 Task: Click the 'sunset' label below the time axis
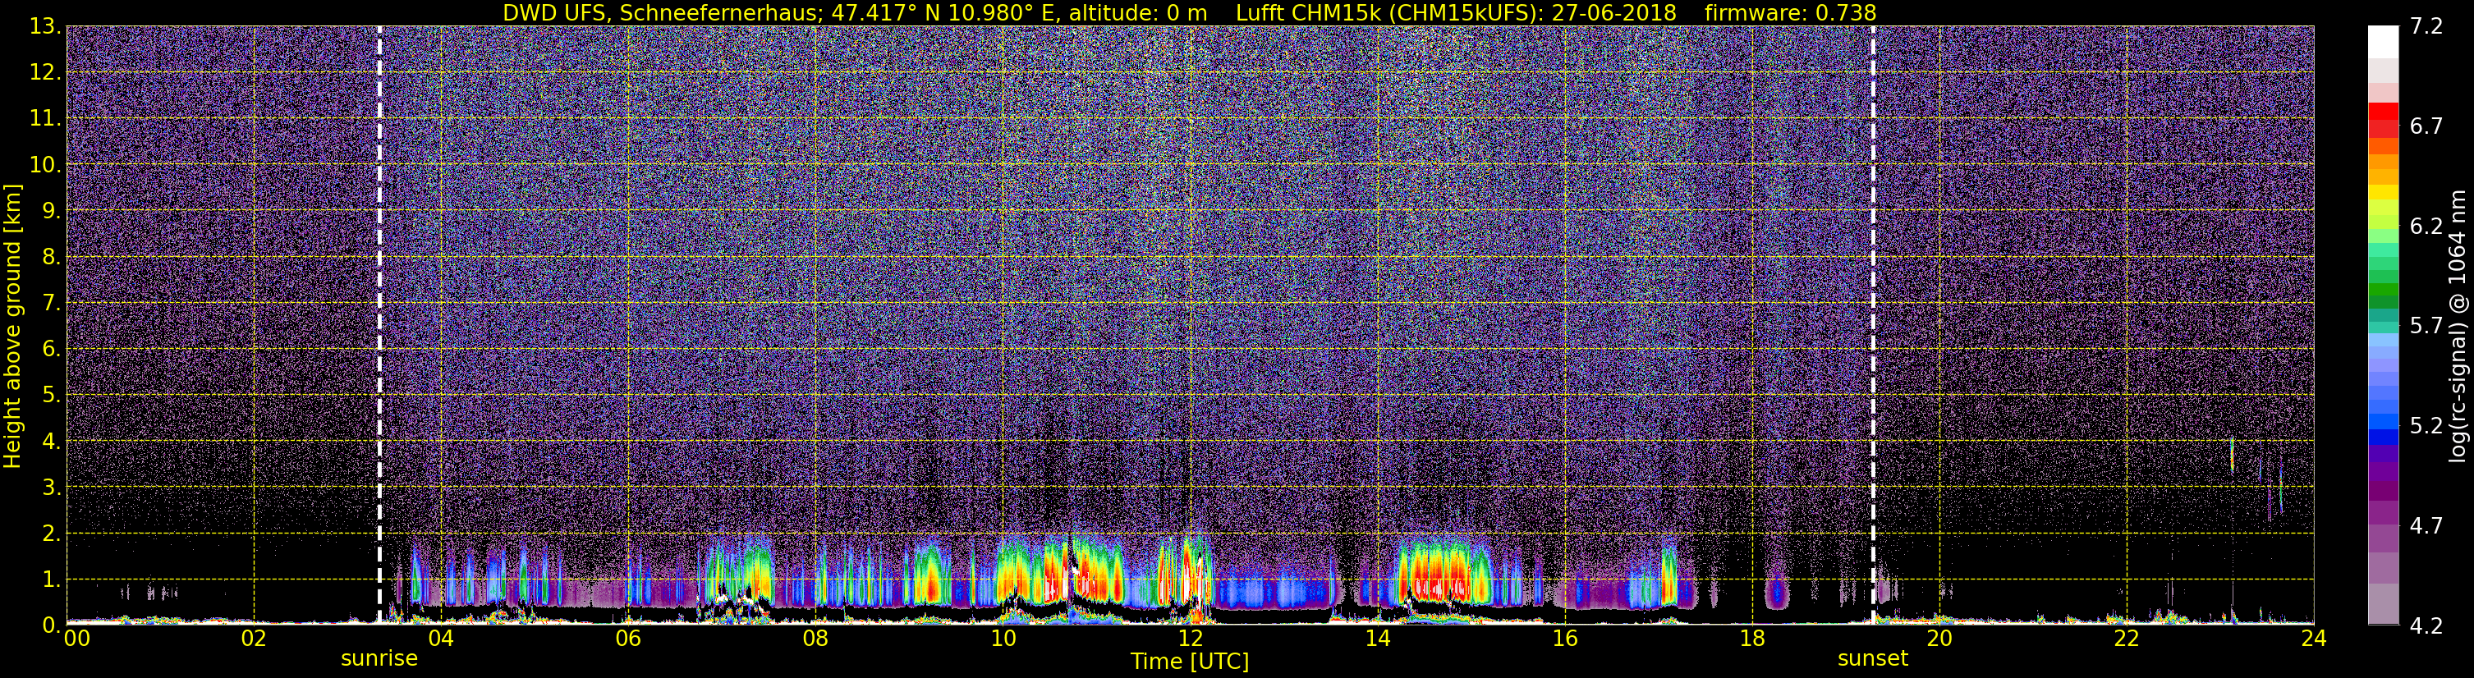[1873, 659]
